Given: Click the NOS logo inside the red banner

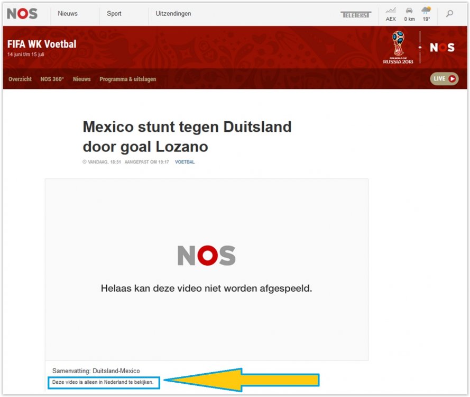Looking at the screenshot, I should pos(443,47).
